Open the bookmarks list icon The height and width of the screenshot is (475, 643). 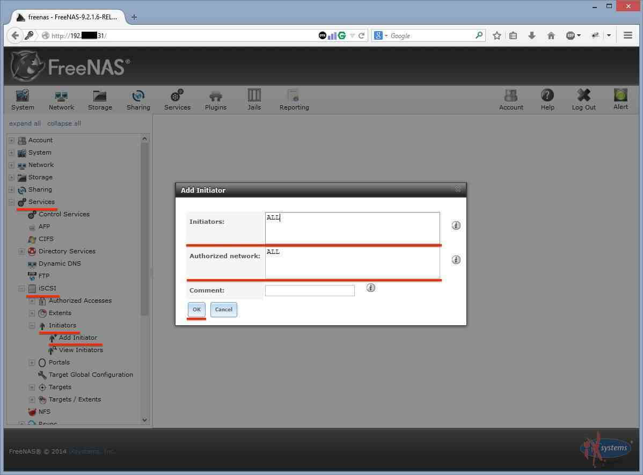click(x=513, y=35)
